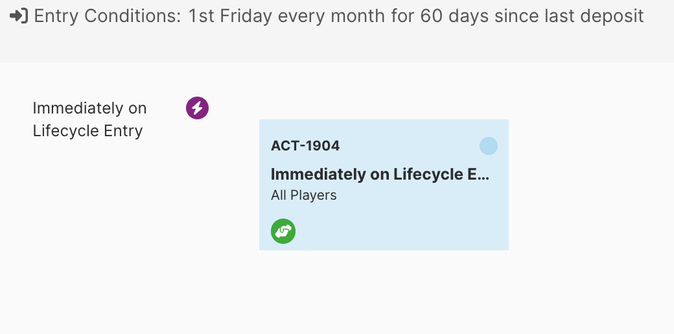Click the '1904' number on the card
Viewport: 674px width, 334px height.
pyautogui.click(x=321, y=146)
